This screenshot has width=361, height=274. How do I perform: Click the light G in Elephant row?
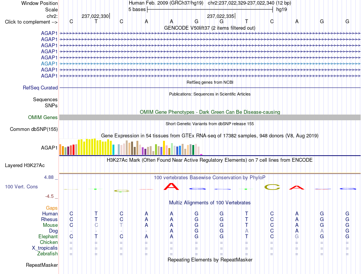tap(297, 237)
